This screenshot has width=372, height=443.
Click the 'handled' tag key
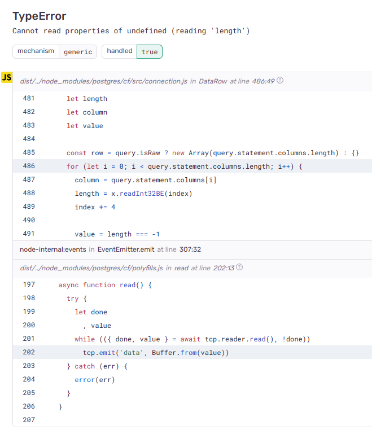(x=119, y=51)
